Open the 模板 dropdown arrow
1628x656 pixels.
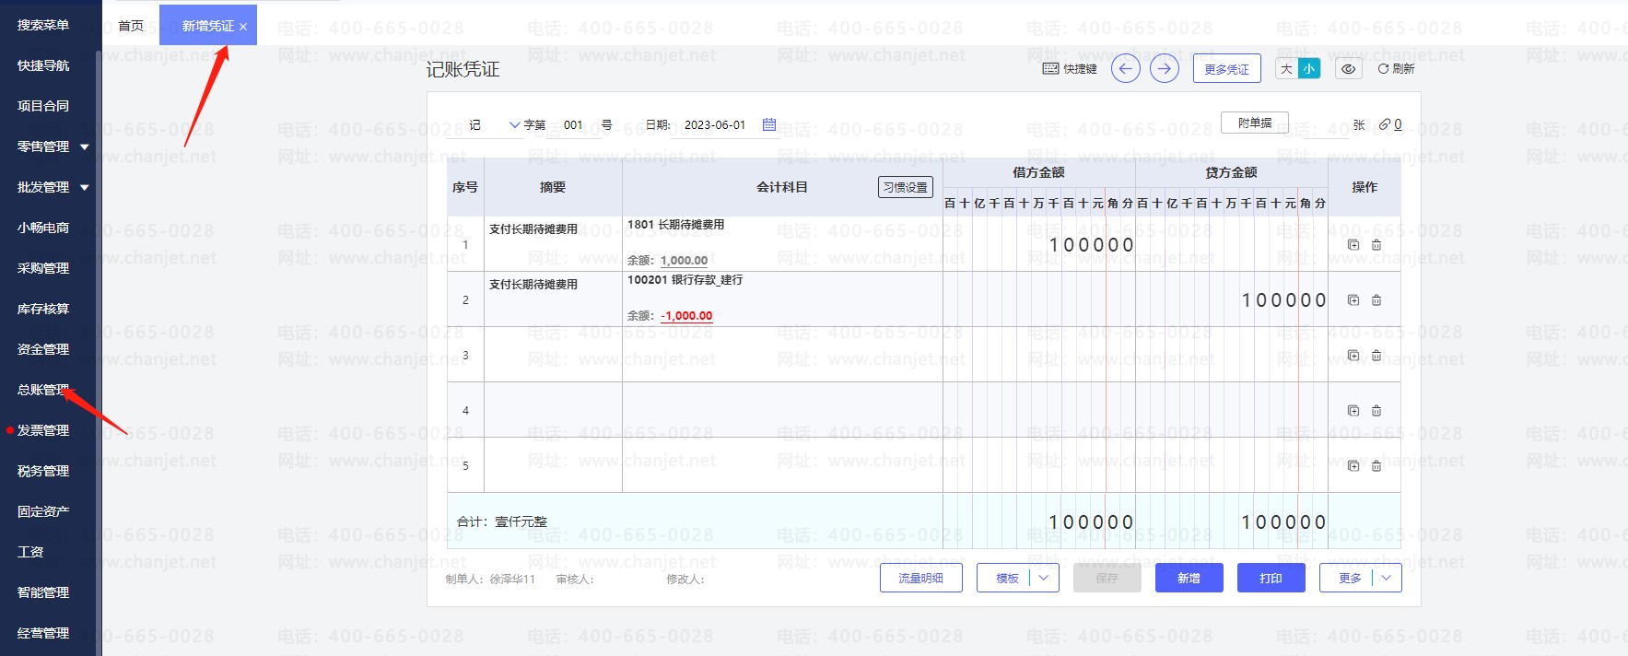[x=1043, y=579]
